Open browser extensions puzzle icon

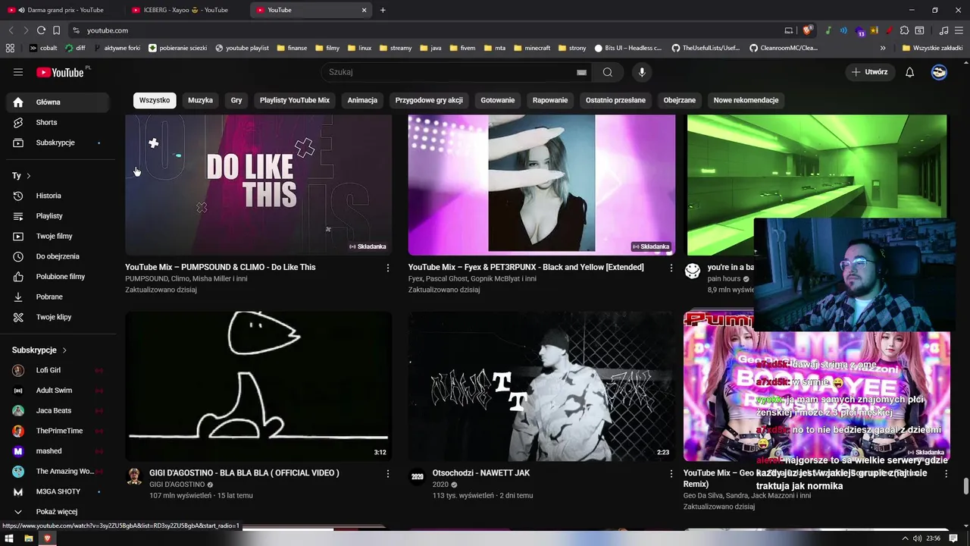click(x=904, y=30)
